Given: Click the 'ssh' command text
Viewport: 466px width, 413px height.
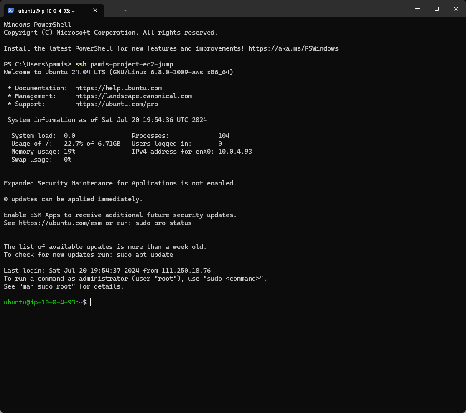Looking at the screenshot, I should pos(81,64).
